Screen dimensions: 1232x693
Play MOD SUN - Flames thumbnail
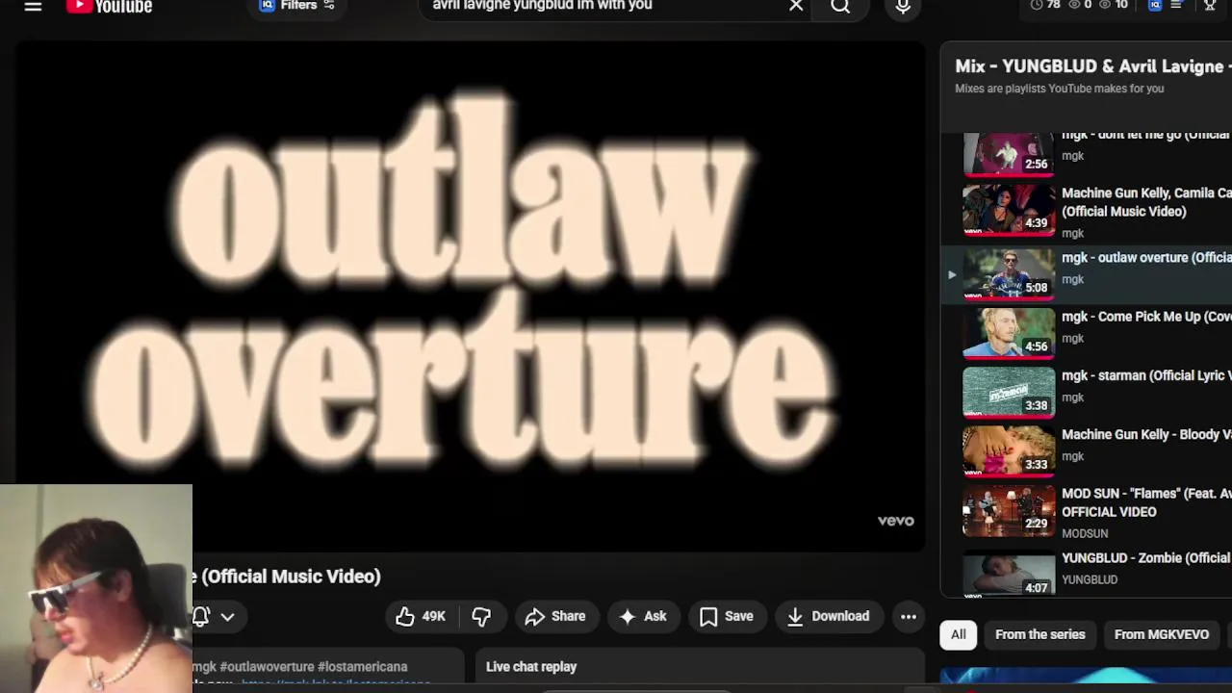(1009, 509)
